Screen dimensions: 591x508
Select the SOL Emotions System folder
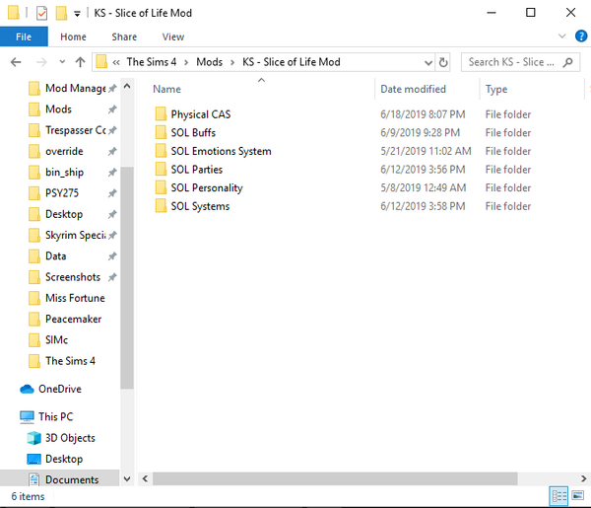[x=221, y=151]
